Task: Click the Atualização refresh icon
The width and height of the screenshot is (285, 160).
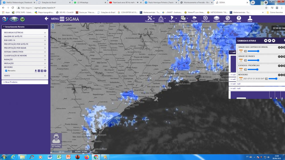Action: click(228, 19)
